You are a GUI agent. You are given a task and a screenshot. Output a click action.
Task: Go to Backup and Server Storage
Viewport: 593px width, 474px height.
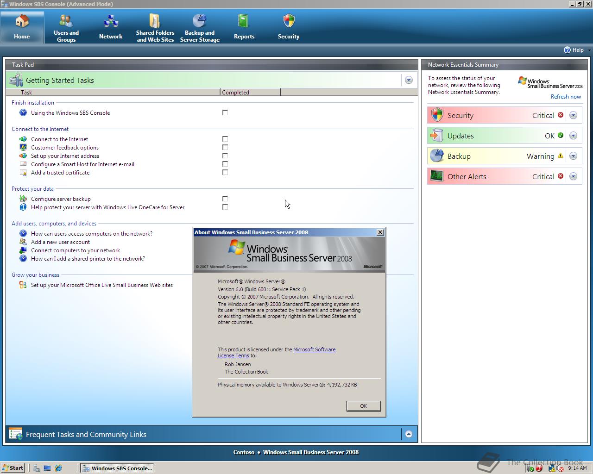tap(200, 27)
